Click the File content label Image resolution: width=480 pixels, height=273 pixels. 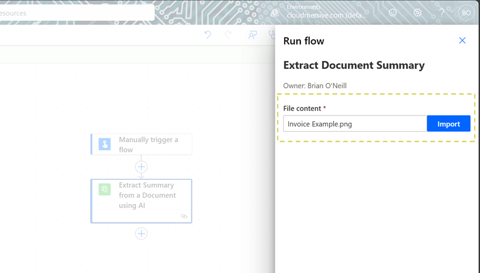click(x=302, y=109)
